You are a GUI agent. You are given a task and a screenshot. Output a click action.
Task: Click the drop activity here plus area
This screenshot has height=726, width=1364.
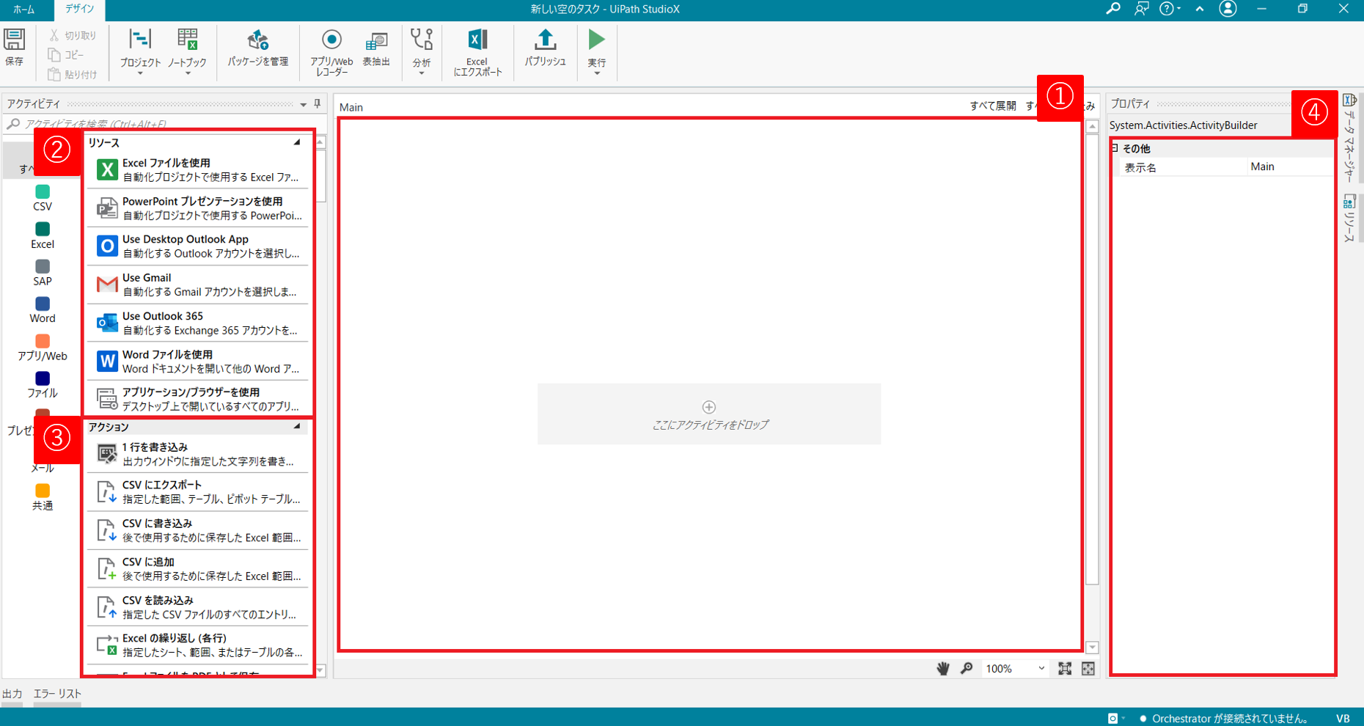(709, 414)
